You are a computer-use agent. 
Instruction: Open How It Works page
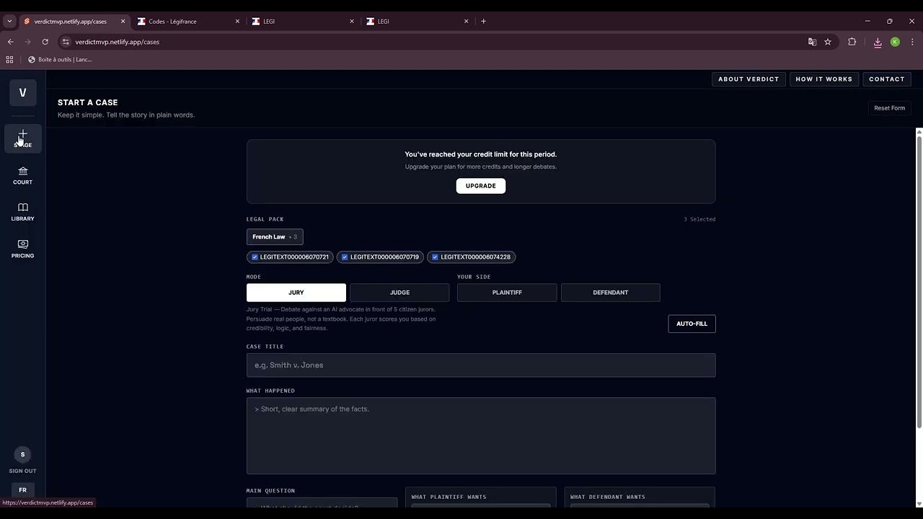(824, 79)
